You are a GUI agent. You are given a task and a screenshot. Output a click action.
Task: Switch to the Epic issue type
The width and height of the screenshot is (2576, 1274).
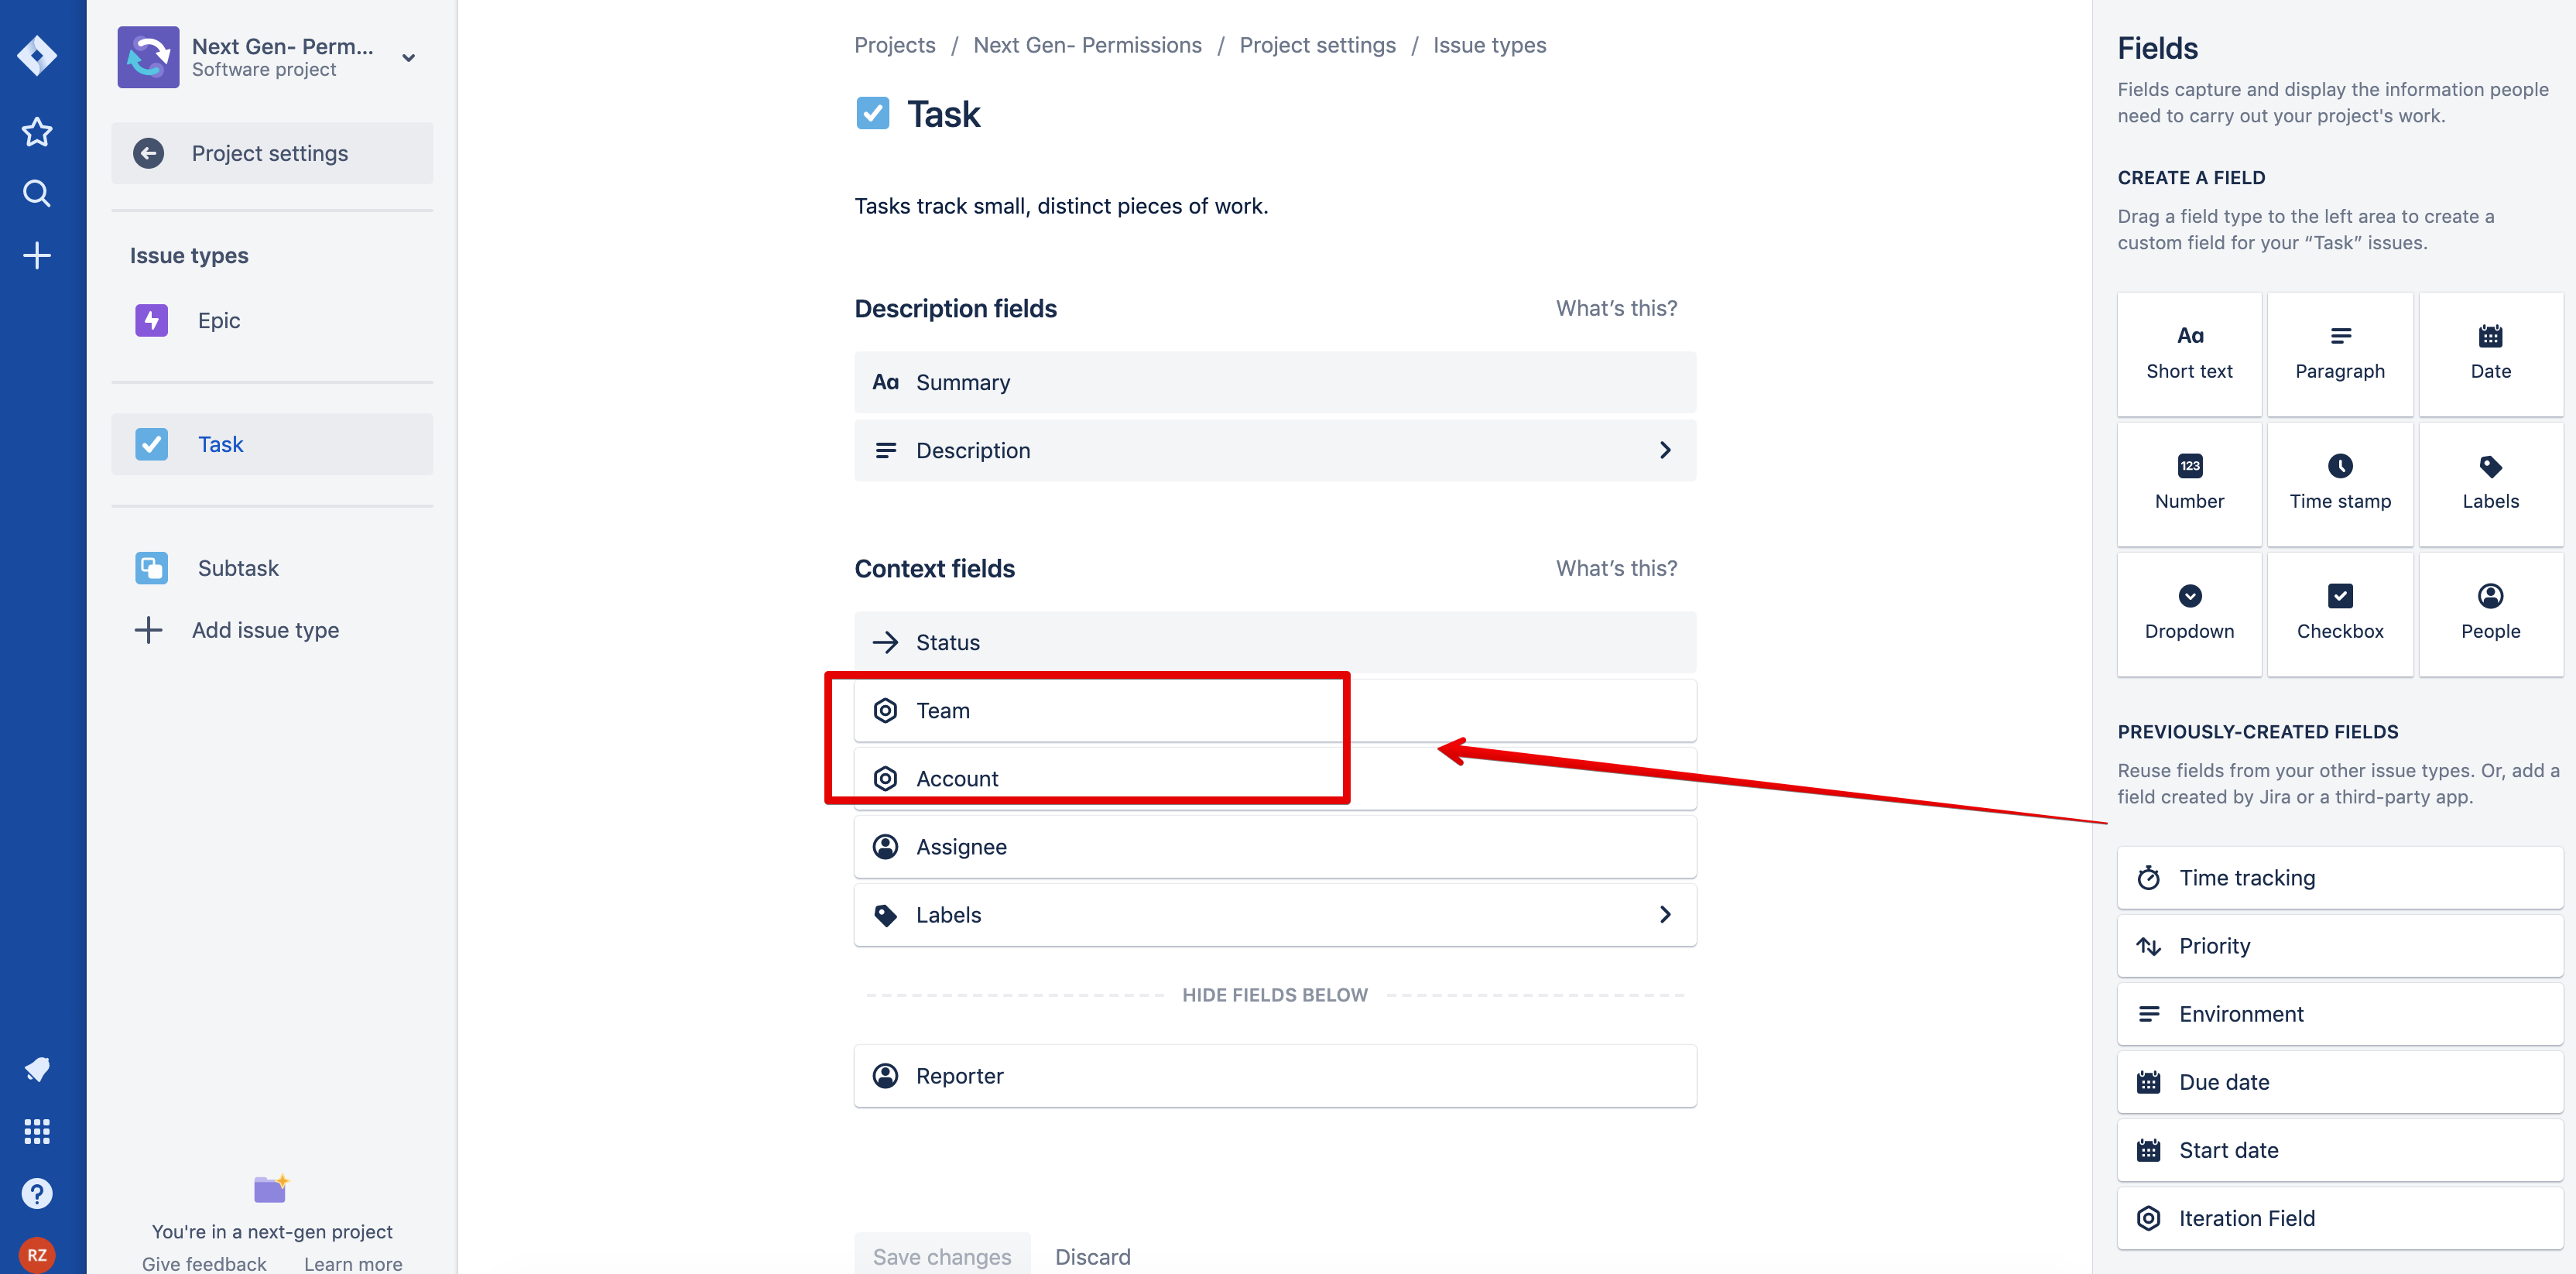pyautogui.click(x=218, y=320)
